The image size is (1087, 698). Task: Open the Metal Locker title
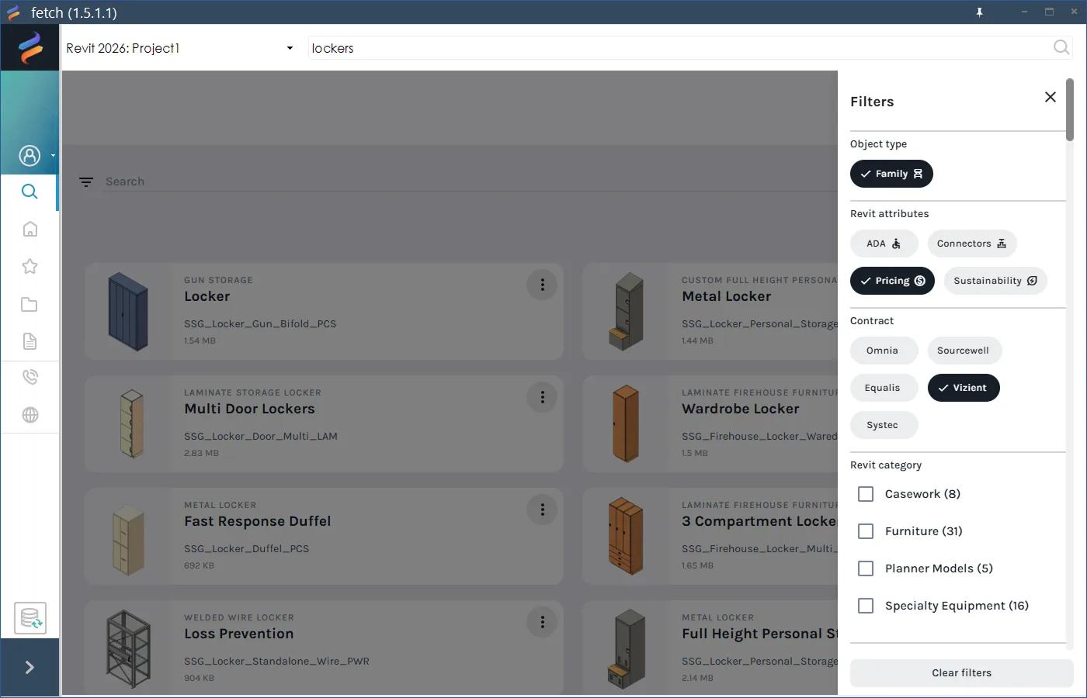tap(726, 296)
